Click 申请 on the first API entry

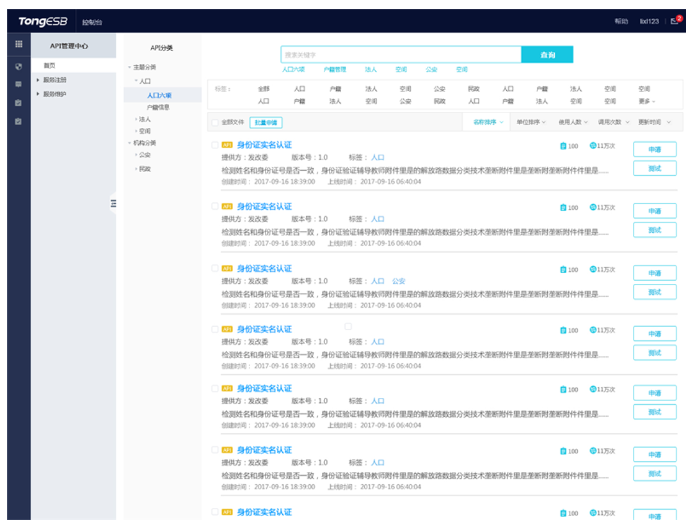655,148
